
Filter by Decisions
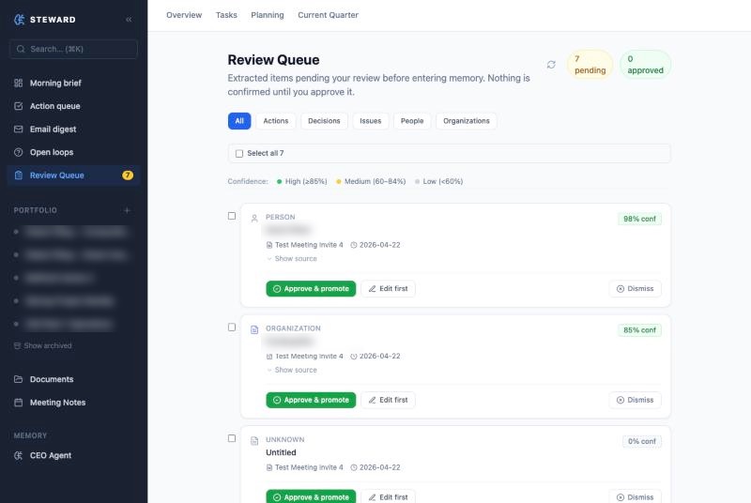point(324,121)
